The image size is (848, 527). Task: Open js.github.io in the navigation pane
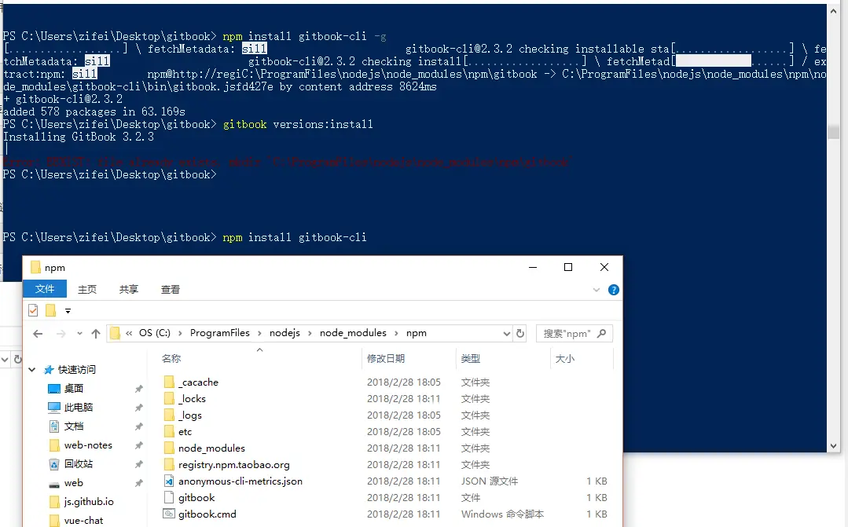89,502
